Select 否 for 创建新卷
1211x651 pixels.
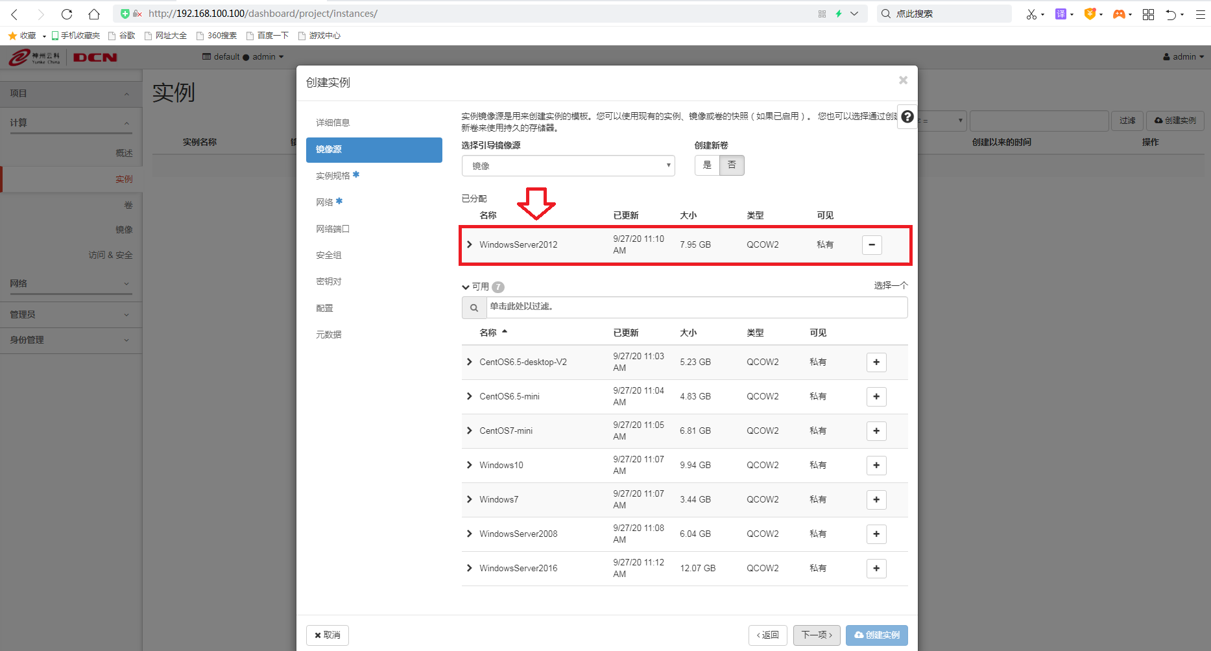point(732,165)
